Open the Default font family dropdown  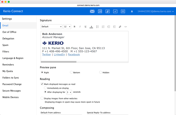[51, 27]
